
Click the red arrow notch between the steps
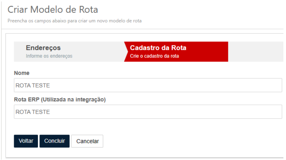point(126,51)
